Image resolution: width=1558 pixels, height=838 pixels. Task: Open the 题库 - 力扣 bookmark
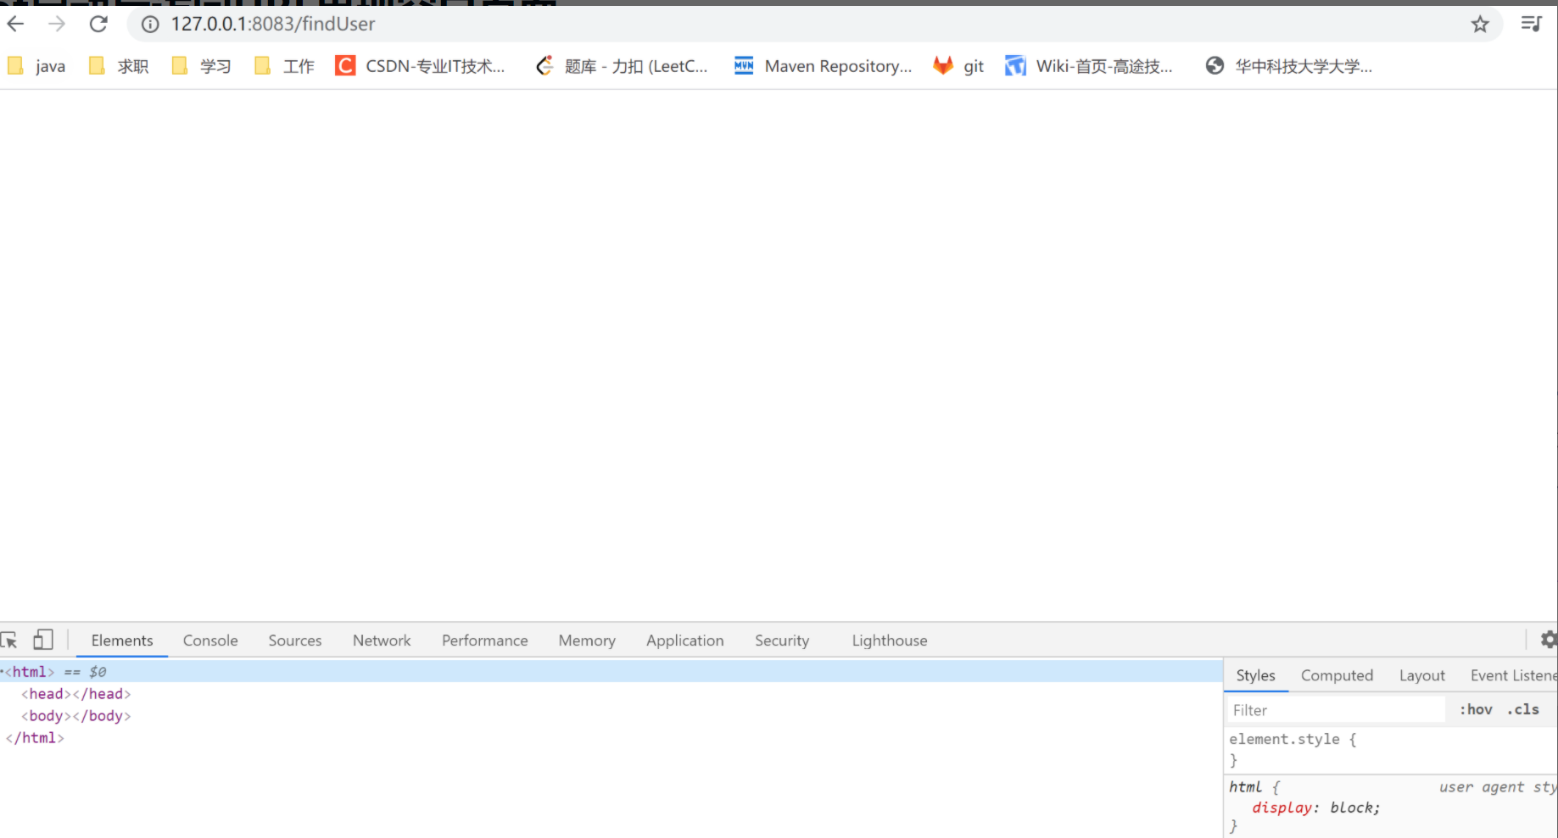coord(622,65)
